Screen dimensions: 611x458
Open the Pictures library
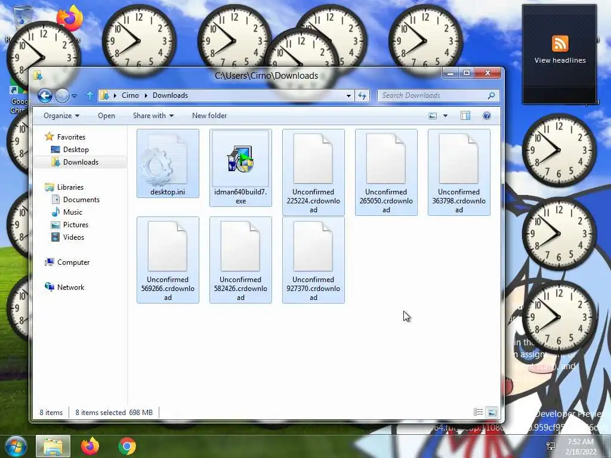(76, 225)
